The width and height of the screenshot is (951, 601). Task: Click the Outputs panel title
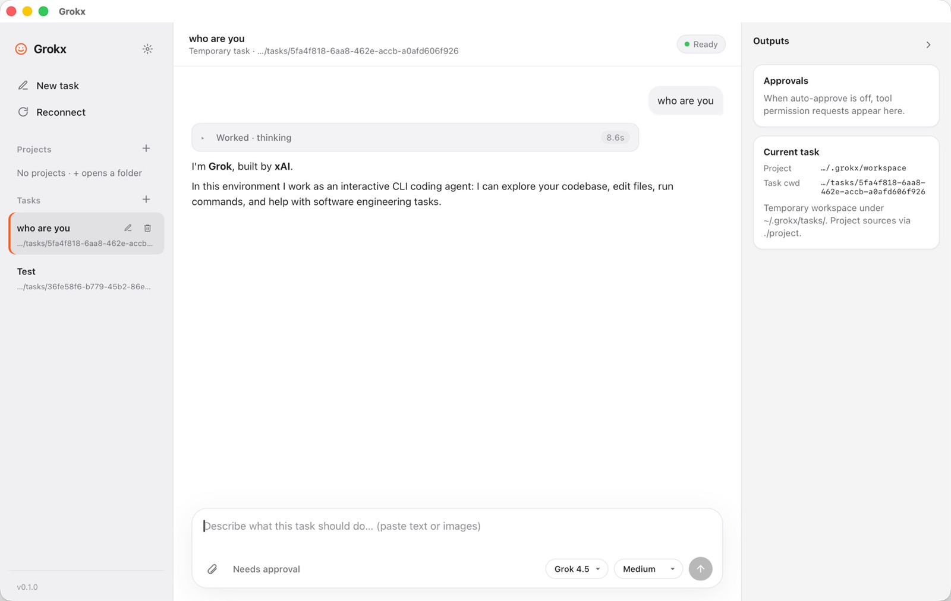coord(771,41)
